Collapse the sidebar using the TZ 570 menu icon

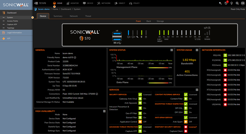coord(36,3)
